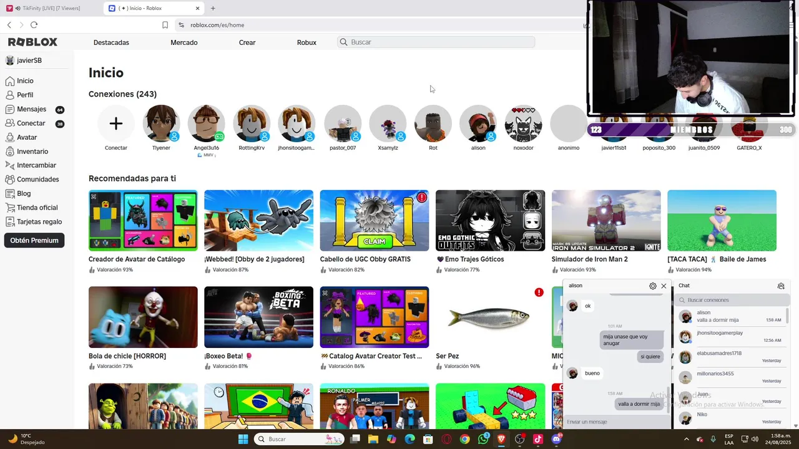Click the browser address bar URL

tap(217, 25)
